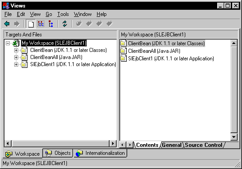The image size is (242, 169).
Task: Click the tab-scroll right arrow beside Contents
Action: [130, 145]
